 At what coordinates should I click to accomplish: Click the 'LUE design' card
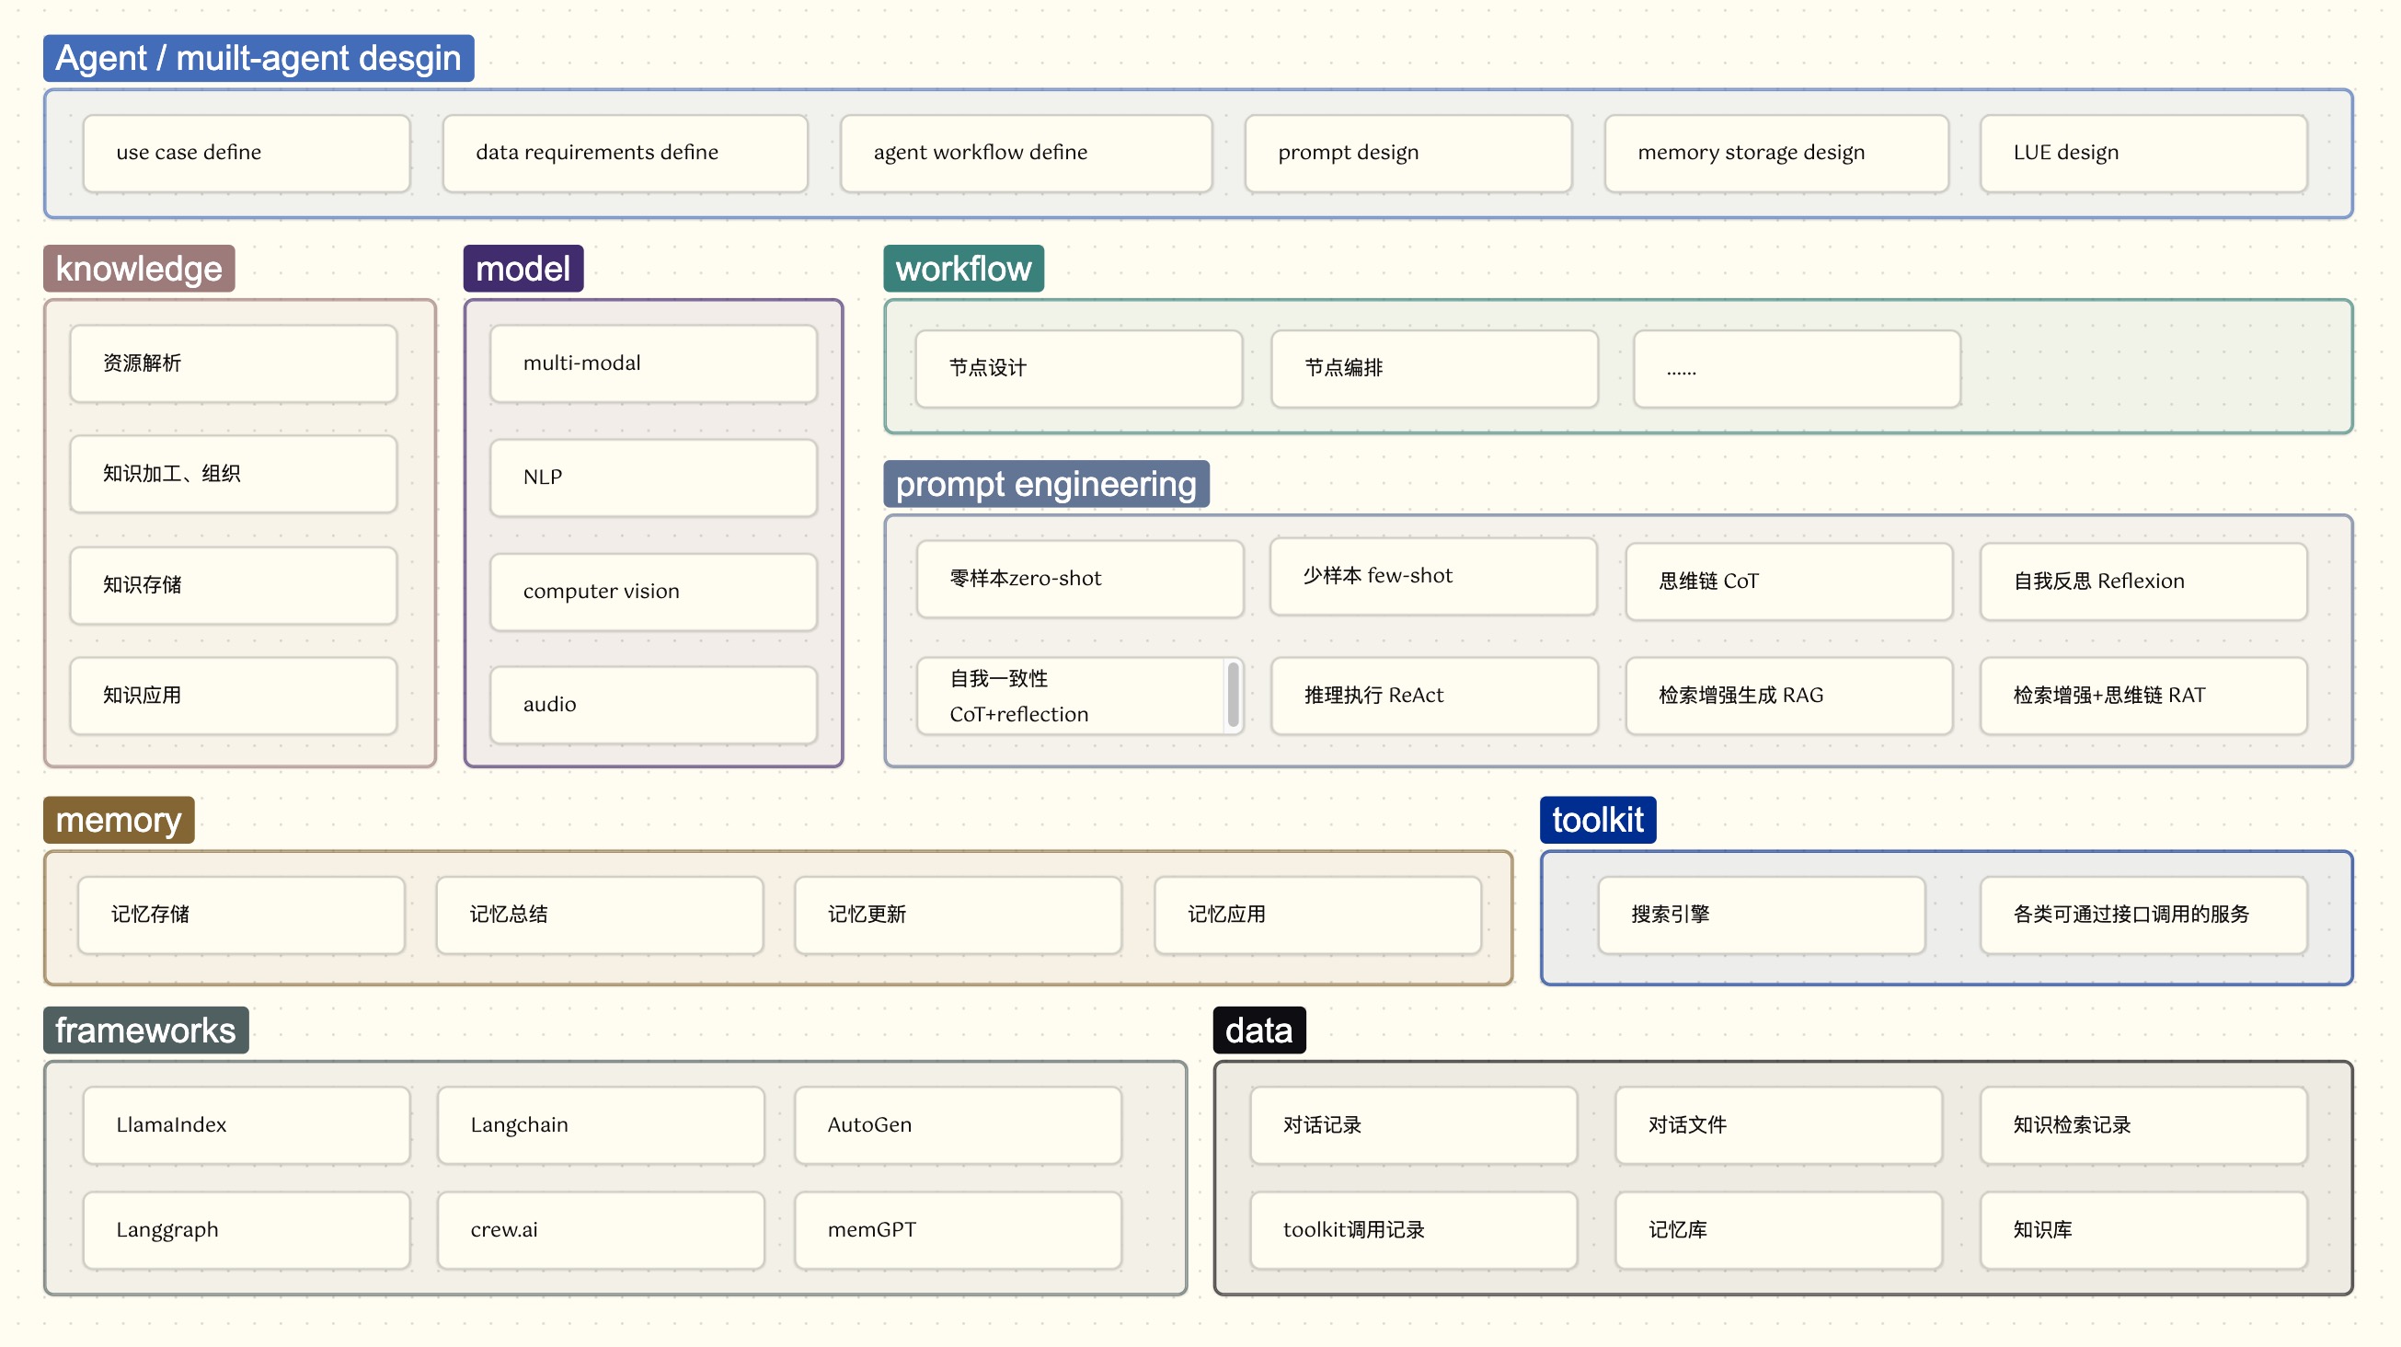click(x=2142, y=153)
